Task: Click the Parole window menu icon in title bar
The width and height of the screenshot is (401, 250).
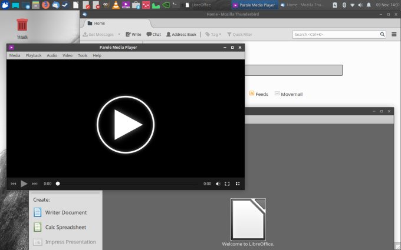Action: click(x=11, y=48)
